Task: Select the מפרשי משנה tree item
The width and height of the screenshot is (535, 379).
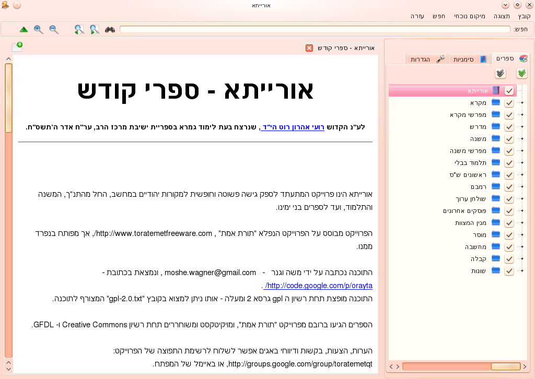Action: click(468, 151)
